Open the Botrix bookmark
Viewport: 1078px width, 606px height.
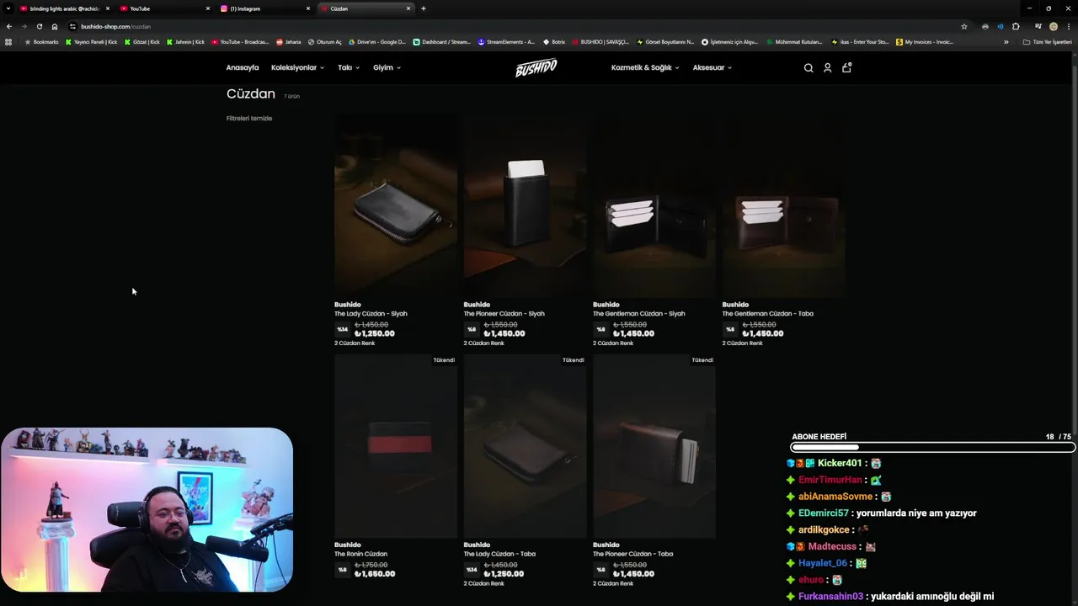coord(554,42)
